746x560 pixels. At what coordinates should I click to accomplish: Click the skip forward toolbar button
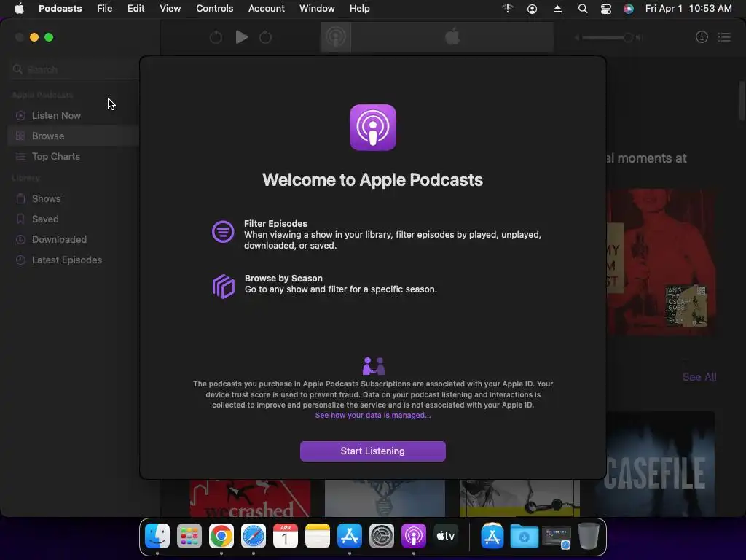265,37
